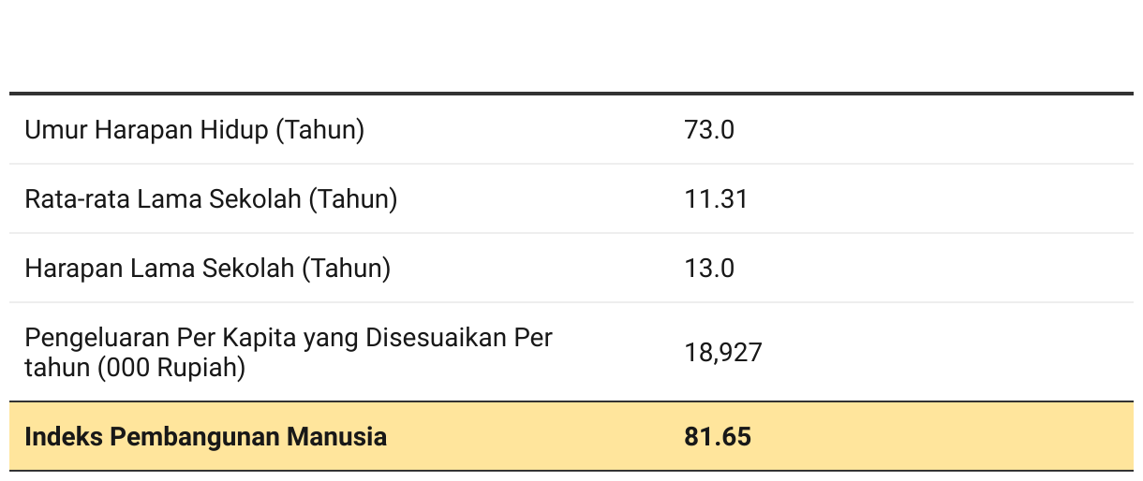Click the yellow highlighted summary row
Viewport: 1143px width, 481px height.
[x=571, y=436]
